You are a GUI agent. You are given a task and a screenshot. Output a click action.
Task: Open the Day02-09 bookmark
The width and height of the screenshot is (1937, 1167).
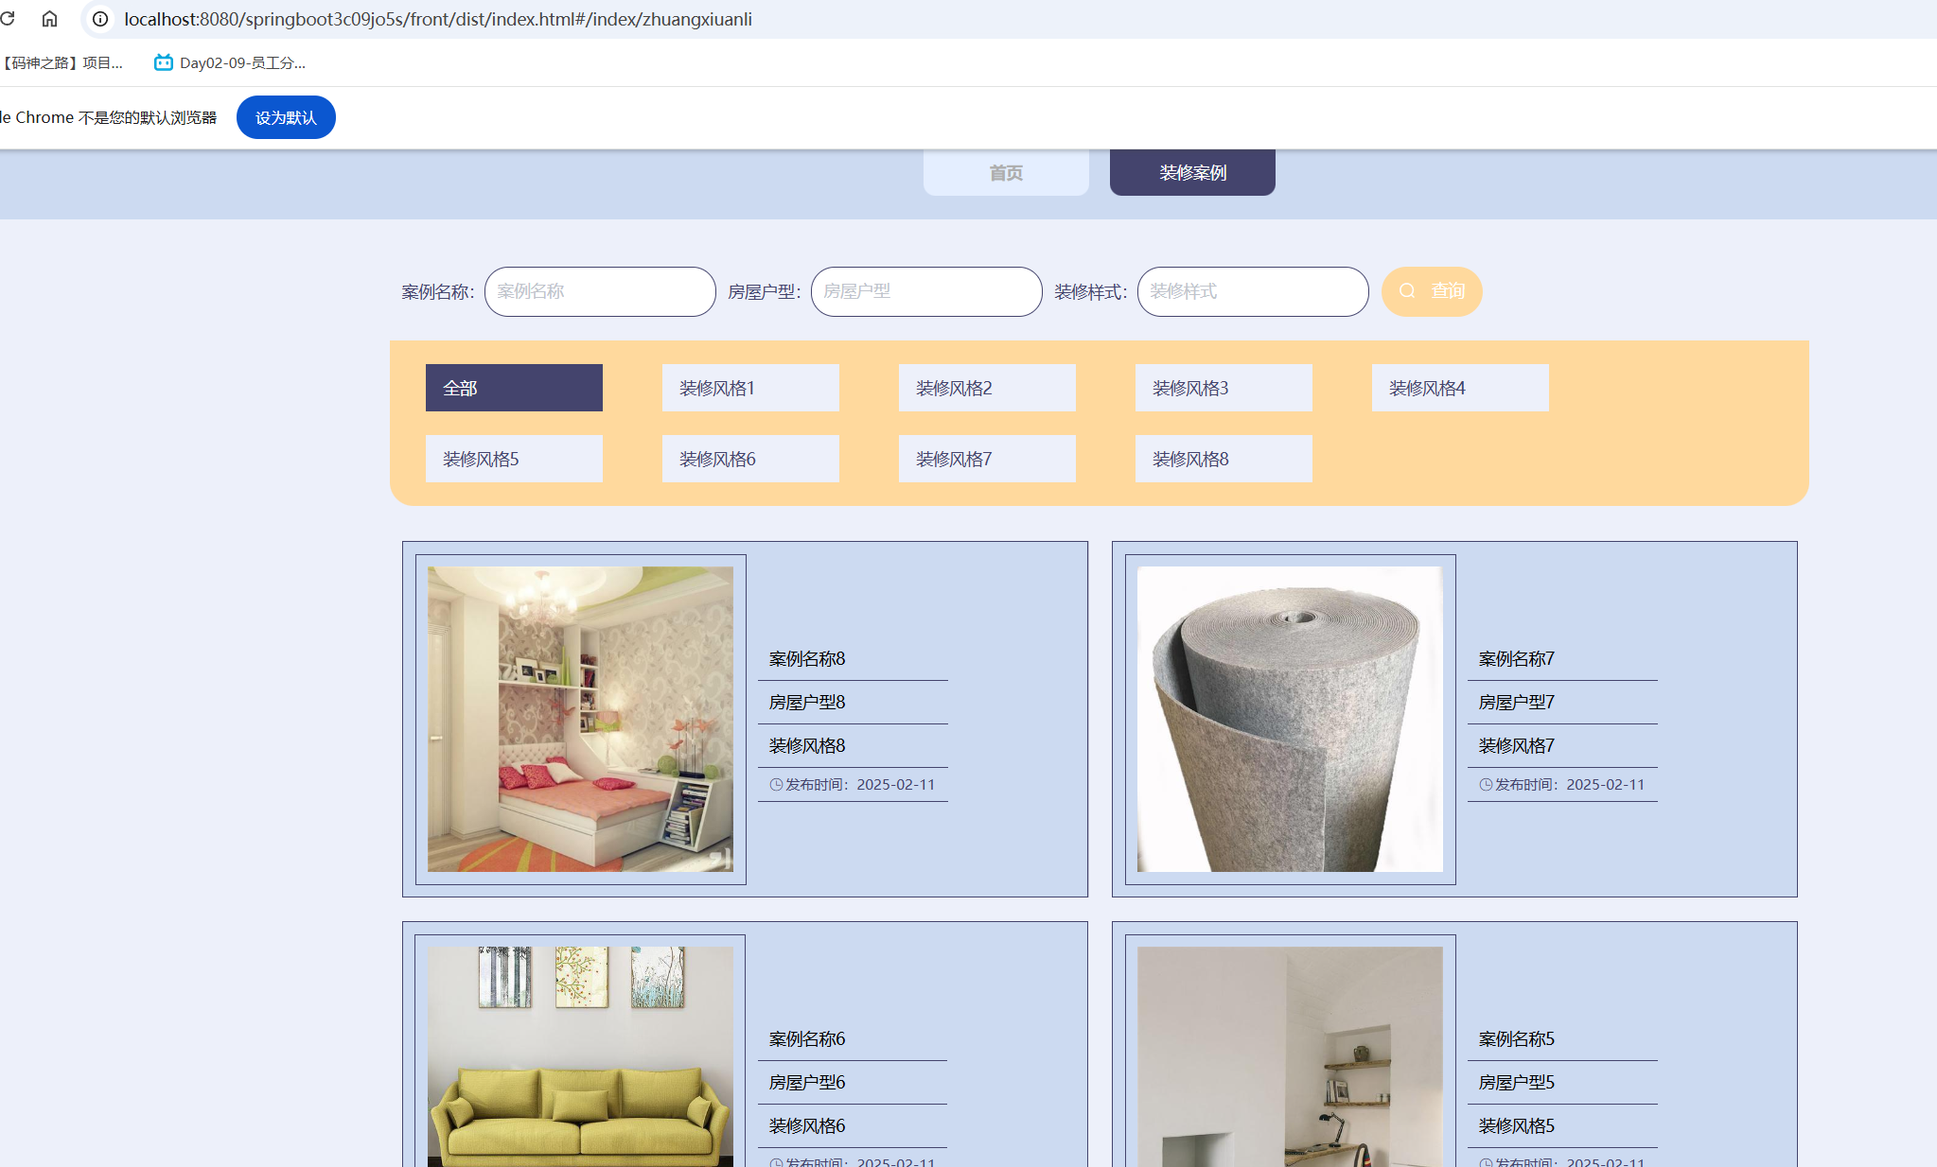click(230, 63)
